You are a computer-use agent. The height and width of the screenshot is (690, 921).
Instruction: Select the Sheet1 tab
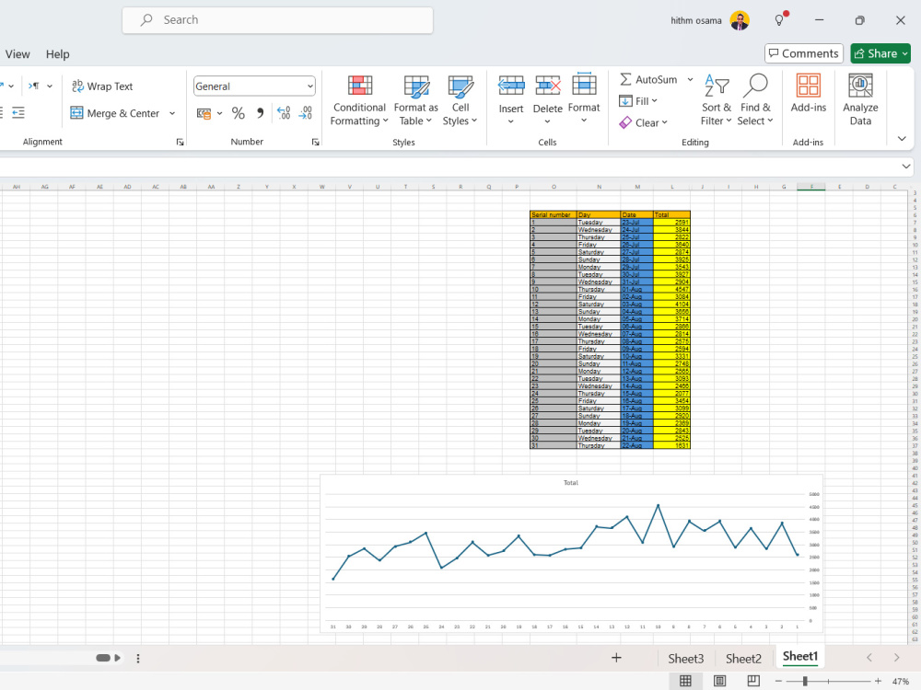coord(800,657)
